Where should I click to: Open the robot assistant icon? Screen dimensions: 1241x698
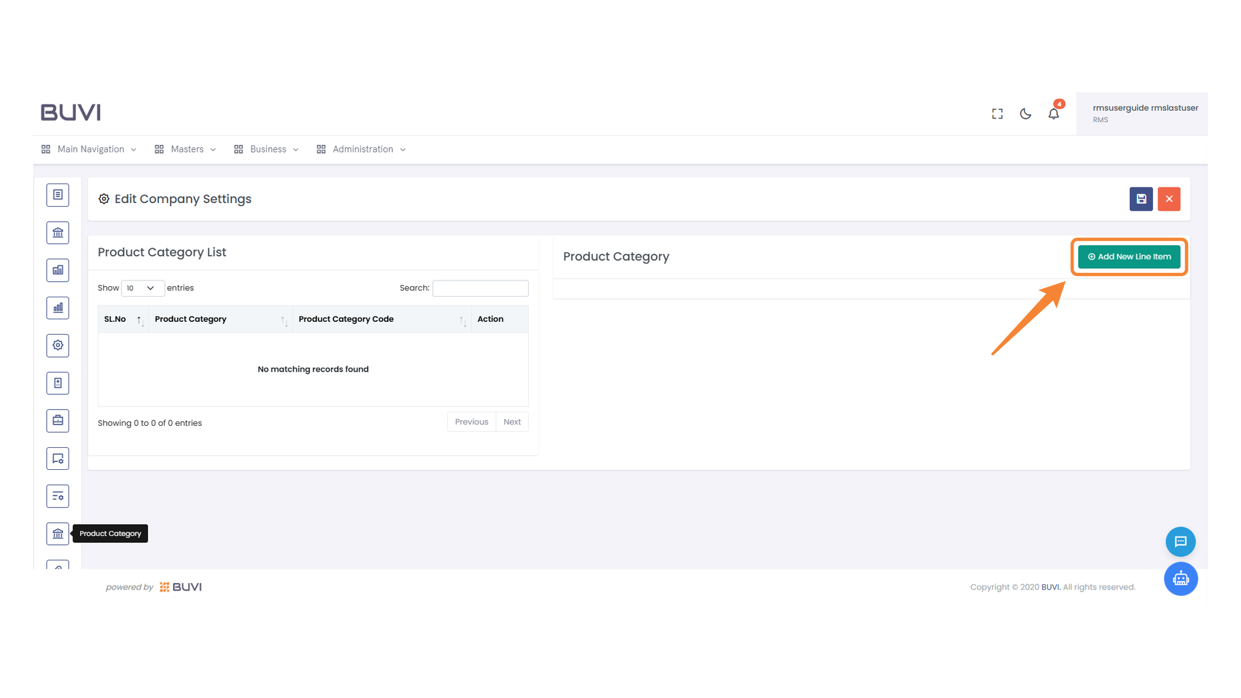coord(1180,578)
